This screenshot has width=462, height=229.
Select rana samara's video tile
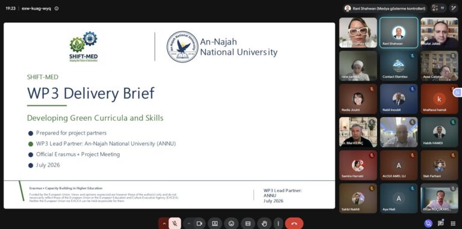click(358, 66)
